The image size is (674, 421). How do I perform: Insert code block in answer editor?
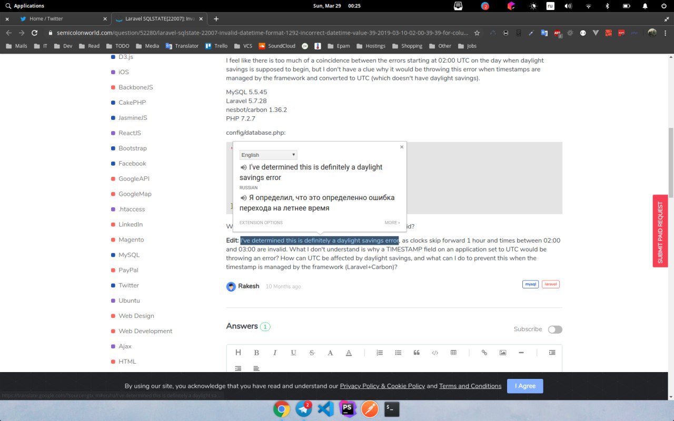click(435, 353)
